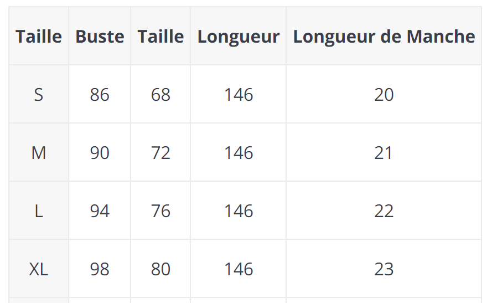This screenshot has width=487, height=303.
Task: Select bust value 86 for size S
Action: click(100, 95)
